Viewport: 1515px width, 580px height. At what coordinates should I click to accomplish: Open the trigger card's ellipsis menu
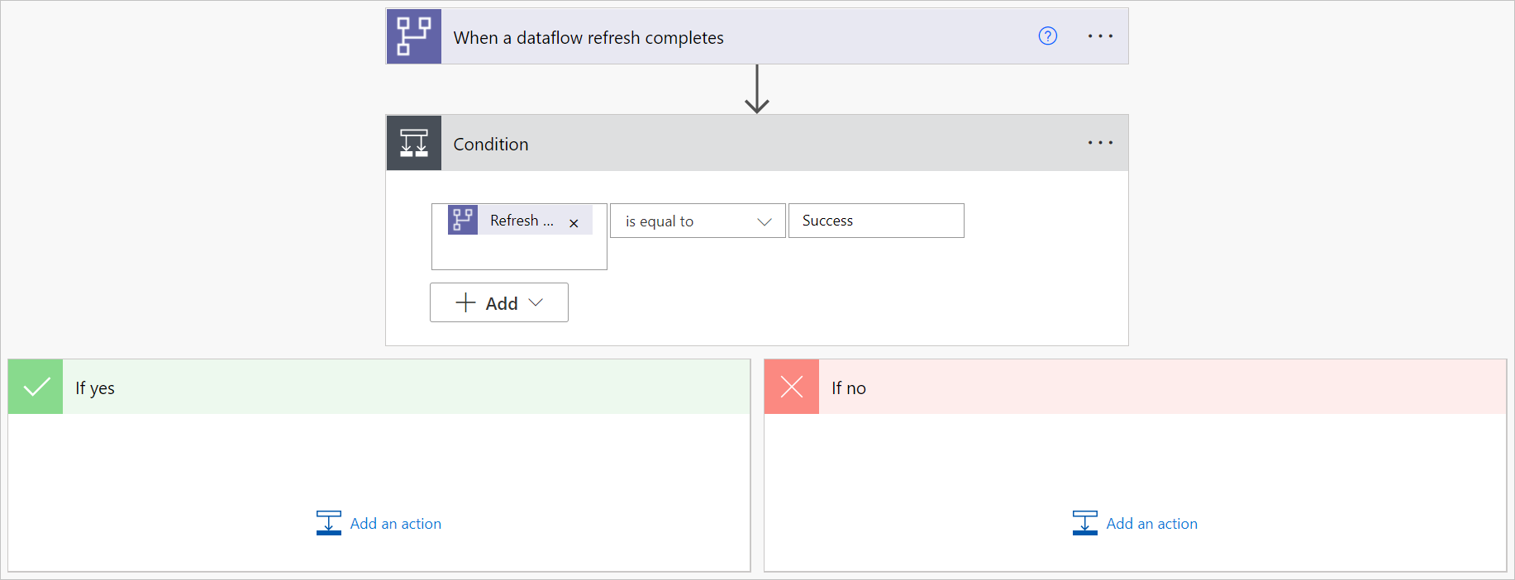(x=1100, y=36)
